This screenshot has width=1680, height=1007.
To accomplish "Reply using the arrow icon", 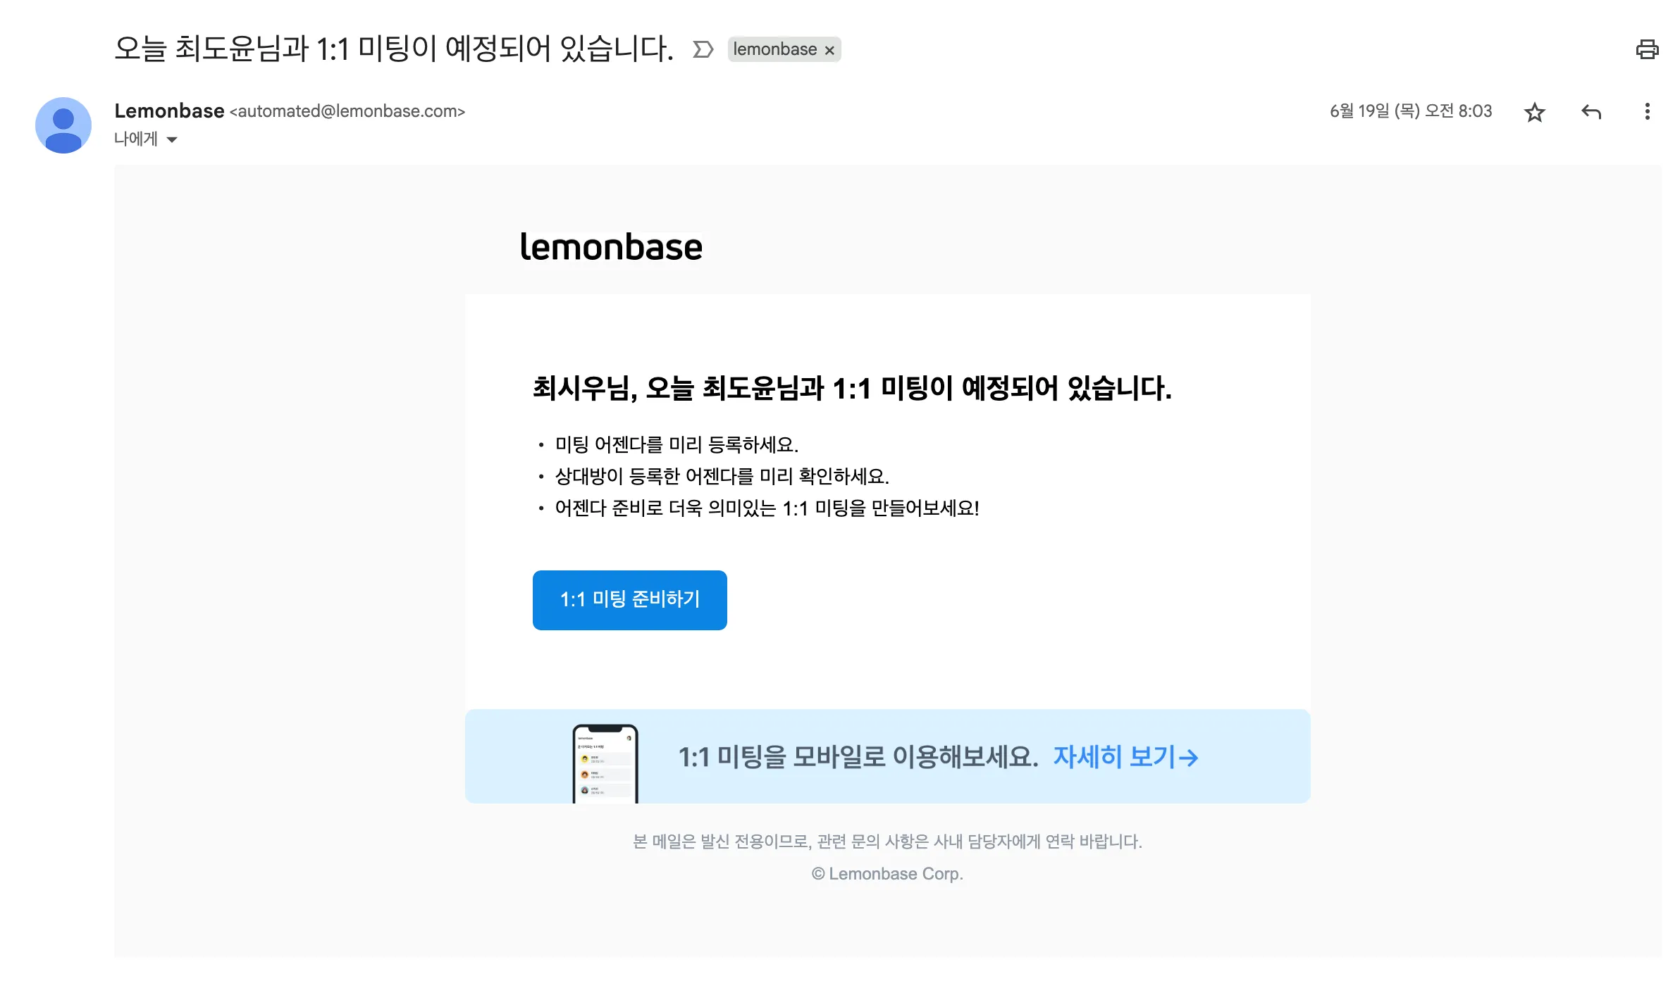I will coord(1591,112).
